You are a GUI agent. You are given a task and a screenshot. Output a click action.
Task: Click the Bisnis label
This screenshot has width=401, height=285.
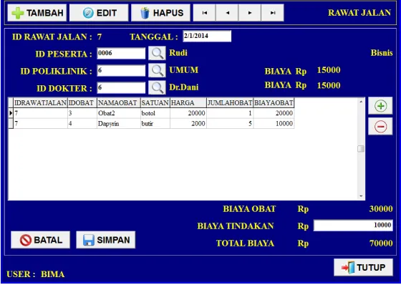[x=382, y=53]
